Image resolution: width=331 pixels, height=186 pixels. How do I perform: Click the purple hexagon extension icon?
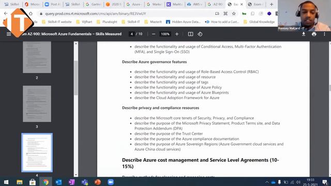click(269, 14)
